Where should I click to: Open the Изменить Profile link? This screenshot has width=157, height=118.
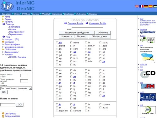pos(97,23)
